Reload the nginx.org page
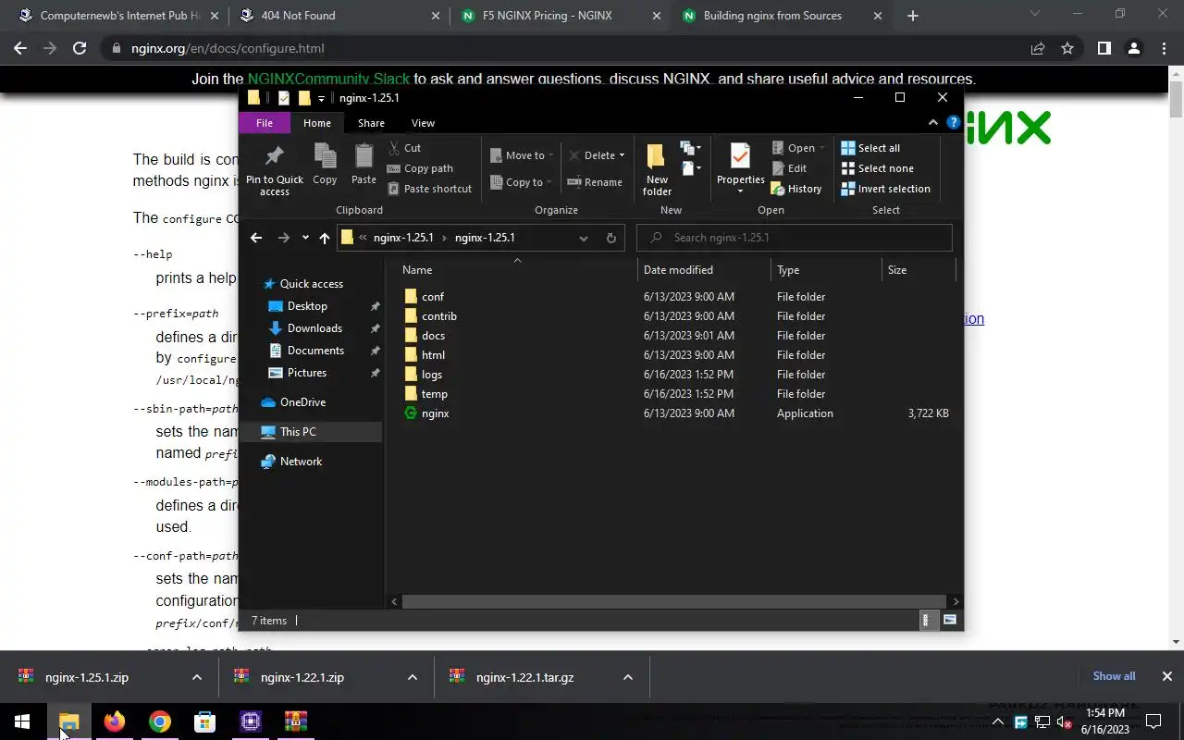 pos(80,48)
